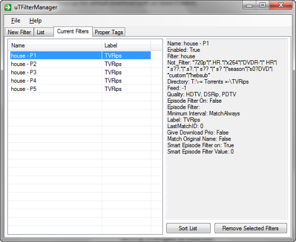Image resolution: width=296 pixels, height=242 pixels.
Task: Select the house - P5 filter row
Action: (x=81, y=89)
